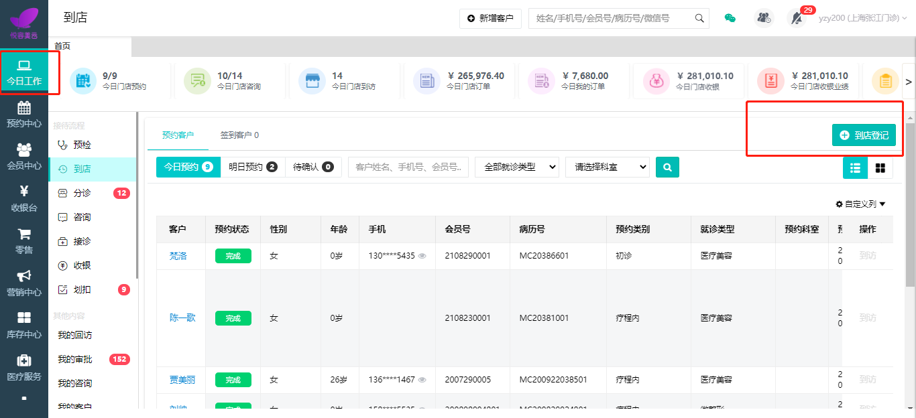
Task: Click medical record number MC20381001
Action: pyautogui.click(x=544, y=318)
